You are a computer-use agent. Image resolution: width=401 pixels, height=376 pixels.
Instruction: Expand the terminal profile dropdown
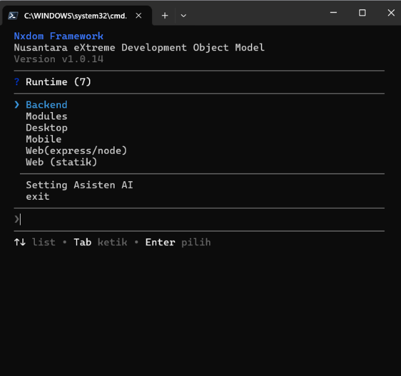click(183, 16)
